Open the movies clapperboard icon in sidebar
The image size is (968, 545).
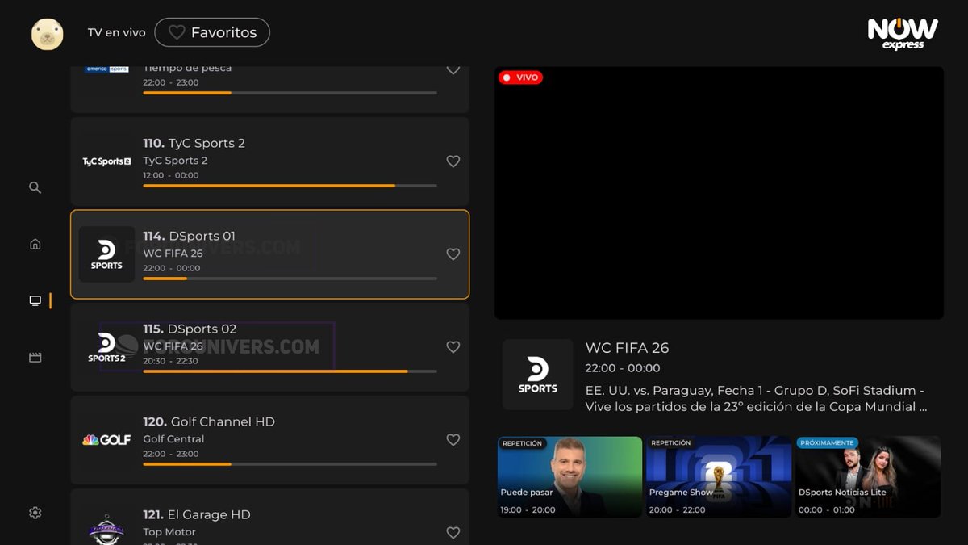[35, 357]
